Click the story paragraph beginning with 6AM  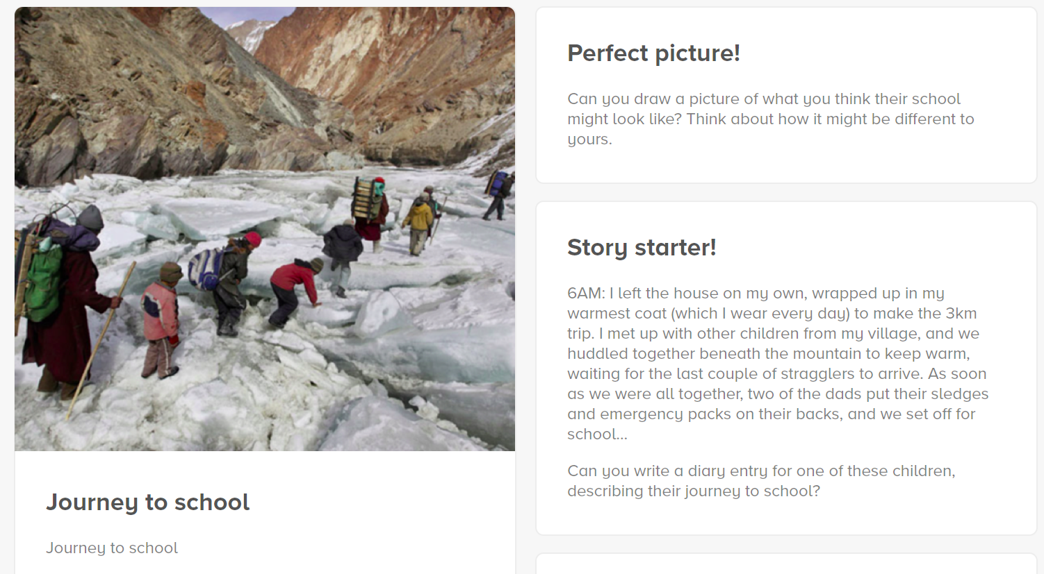pyautogui.click(x=777, y=363)
